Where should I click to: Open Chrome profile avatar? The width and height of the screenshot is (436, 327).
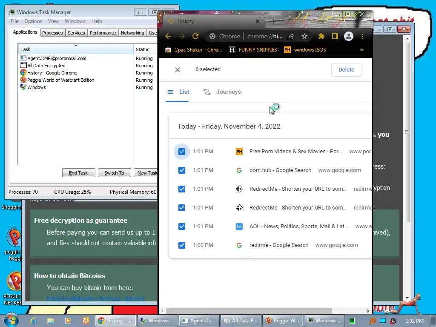point(348,36)
